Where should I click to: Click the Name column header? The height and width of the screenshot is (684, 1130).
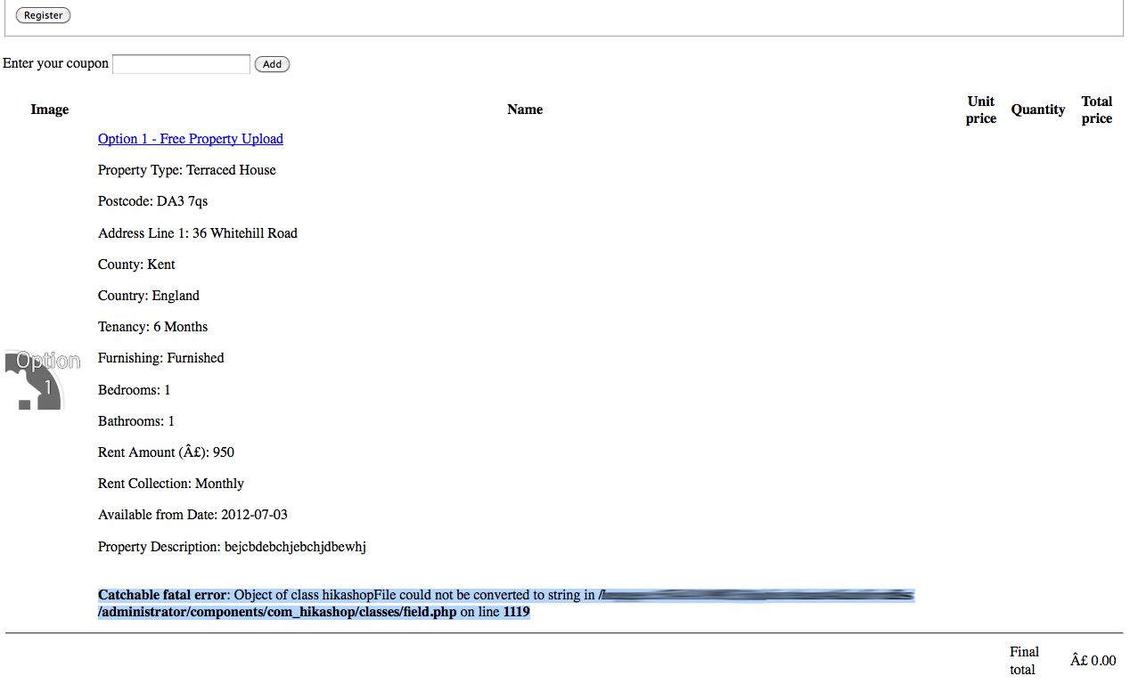click(x=525, y=110)
